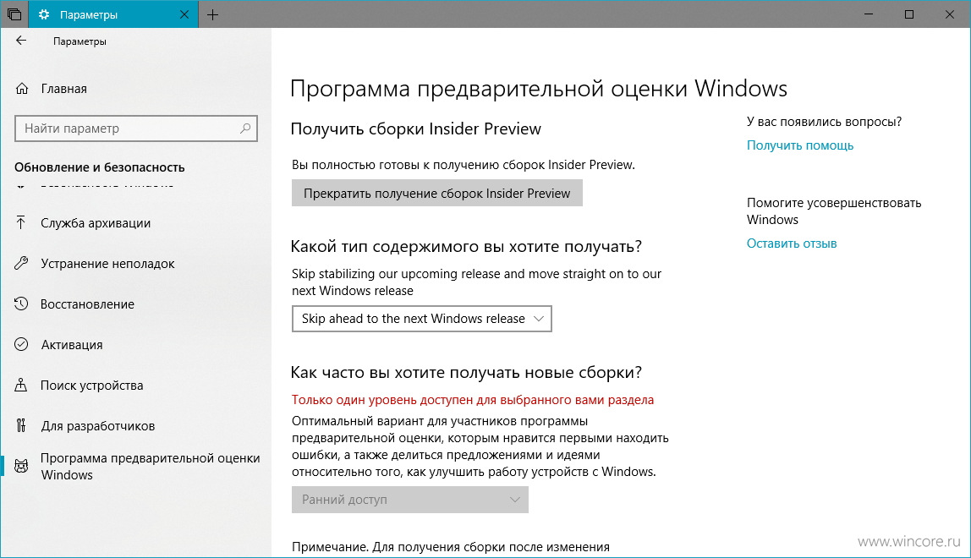
Task: Focus the Найти параметр search field
Action: coord(135,129)
